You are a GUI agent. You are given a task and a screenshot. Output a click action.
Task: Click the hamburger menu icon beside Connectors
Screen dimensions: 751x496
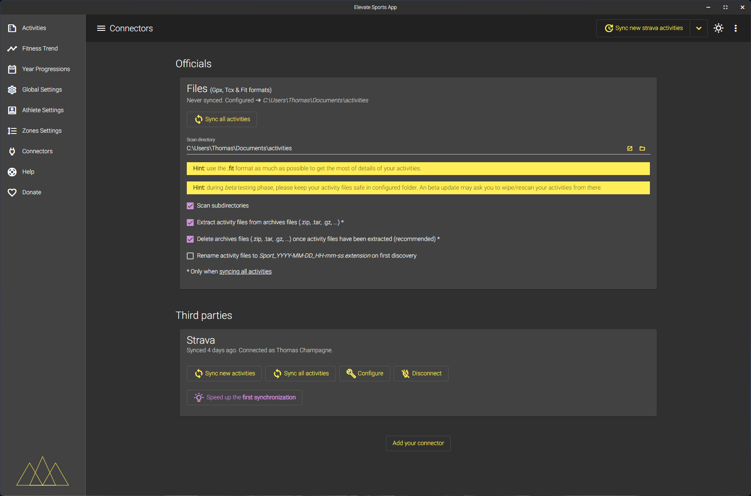(101, 28)
